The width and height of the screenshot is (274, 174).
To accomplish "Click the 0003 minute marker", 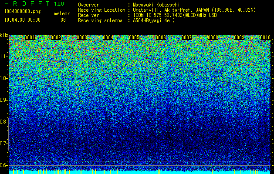I will coord(82,37).
